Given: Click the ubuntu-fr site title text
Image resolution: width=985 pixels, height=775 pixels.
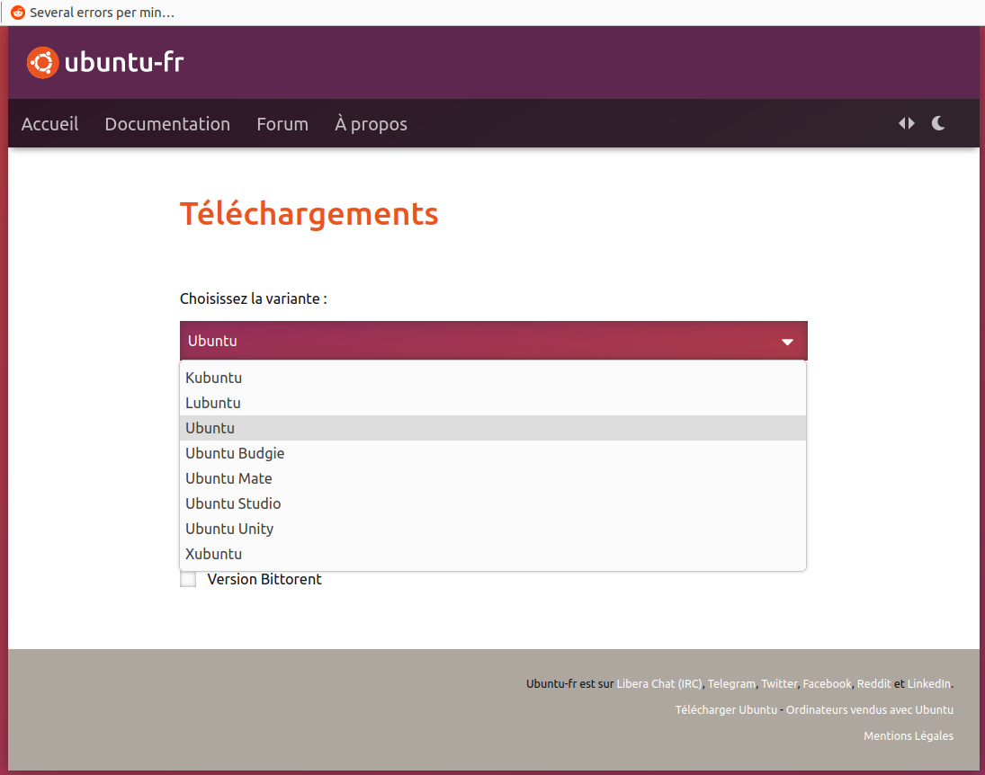Looking at the screenshot, I should (x=124, y=62).
